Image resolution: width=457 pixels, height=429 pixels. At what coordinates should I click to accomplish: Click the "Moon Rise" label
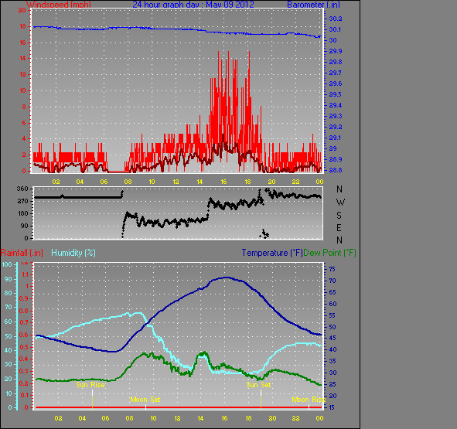coord(309,400)
